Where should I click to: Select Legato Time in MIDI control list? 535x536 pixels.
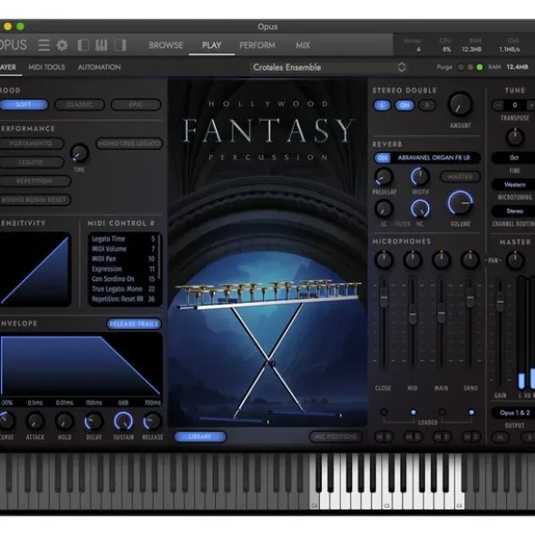click(x=123, y=239)
